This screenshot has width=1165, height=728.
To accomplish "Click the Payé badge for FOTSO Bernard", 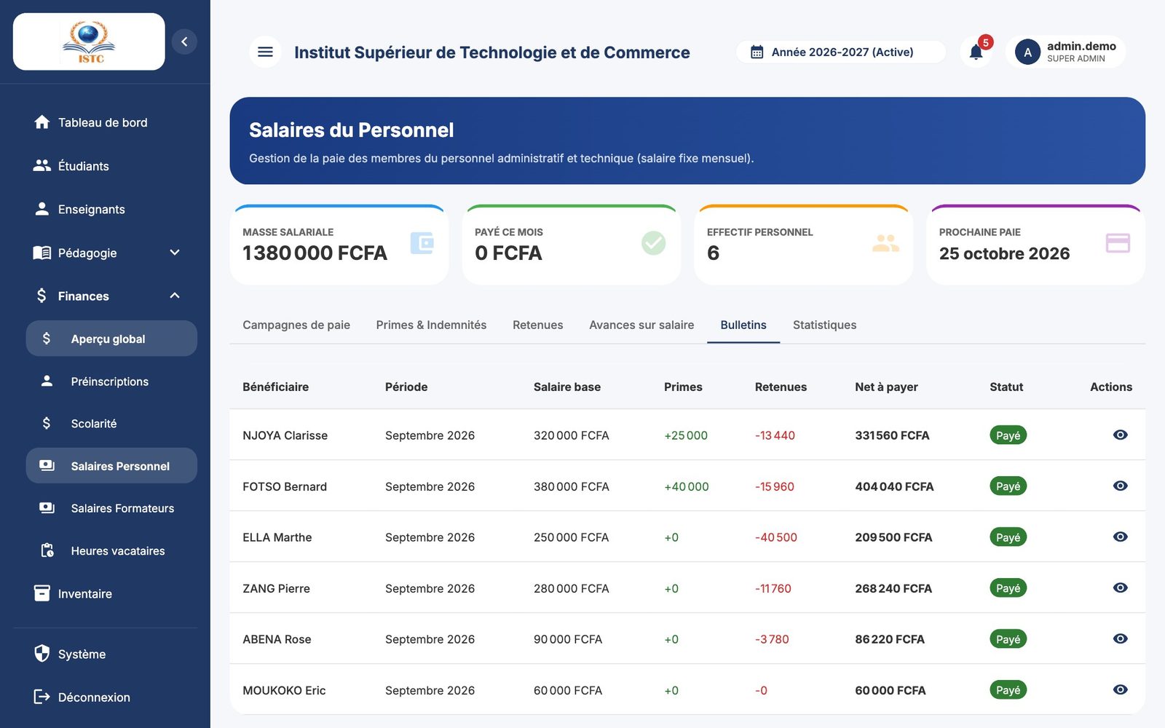I will click(1008, 486).
